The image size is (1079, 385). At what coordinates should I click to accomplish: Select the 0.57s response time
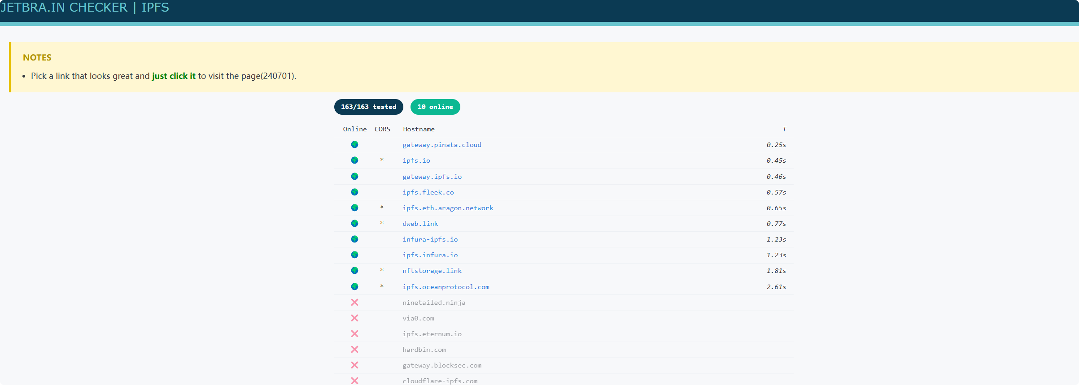[776, 192]
